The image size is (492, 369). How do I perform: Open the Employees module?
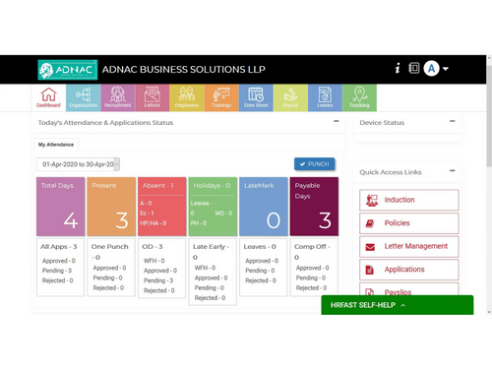(x=187, y=97)
